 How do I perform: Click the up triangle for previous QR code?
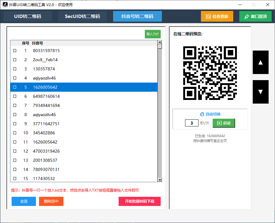(260, 62)
